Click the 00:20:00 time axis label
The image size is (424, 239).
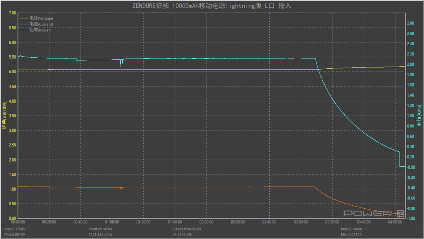(49, 222)
